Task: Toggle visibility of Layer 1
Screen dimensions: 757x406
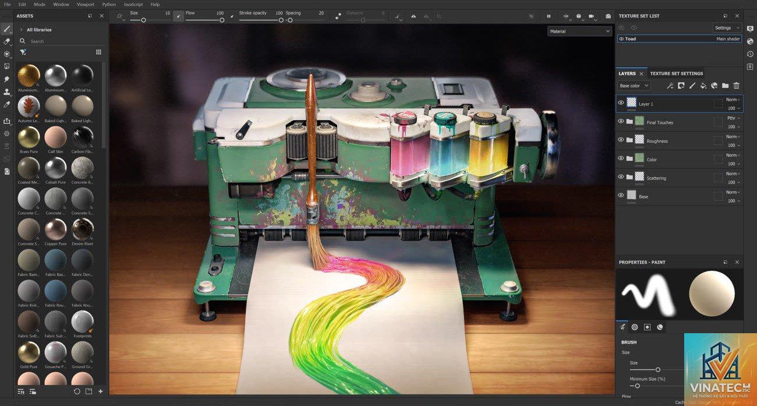Action: click(x=621, y=103)
